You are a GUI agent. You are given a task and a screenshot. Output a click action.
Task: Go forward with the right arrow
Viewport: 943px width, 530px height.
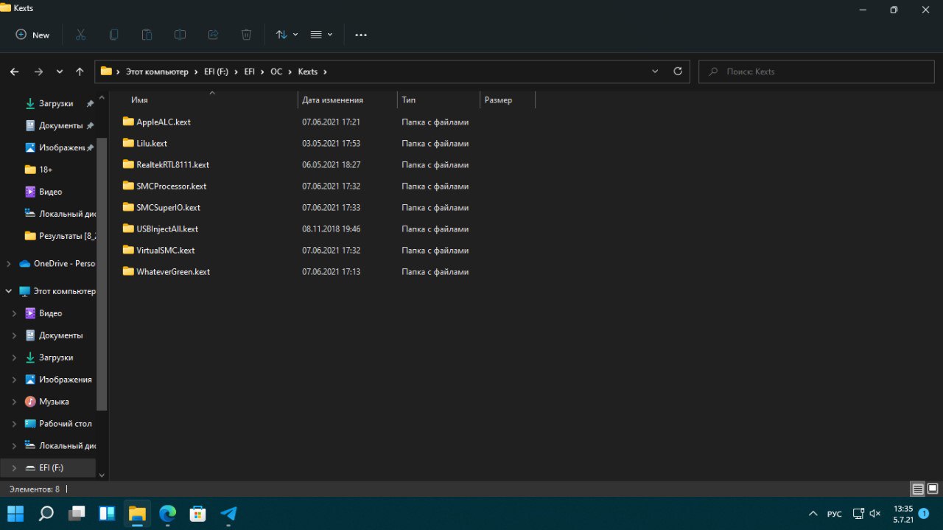[x=38, y=72]
